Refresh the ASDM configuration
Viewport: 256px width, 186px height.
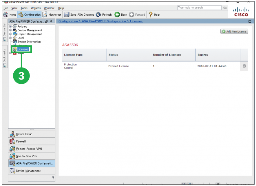tap(104, 15)
